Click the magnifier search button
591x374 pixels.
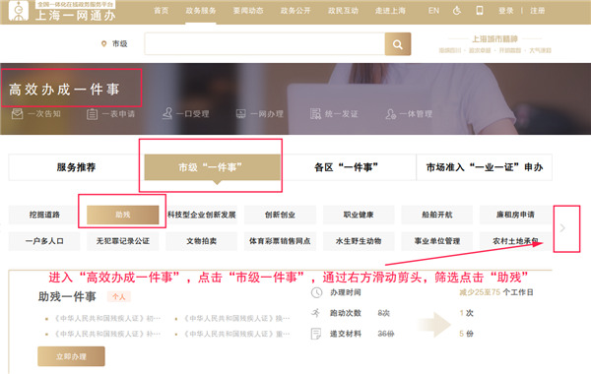[398, 44]
